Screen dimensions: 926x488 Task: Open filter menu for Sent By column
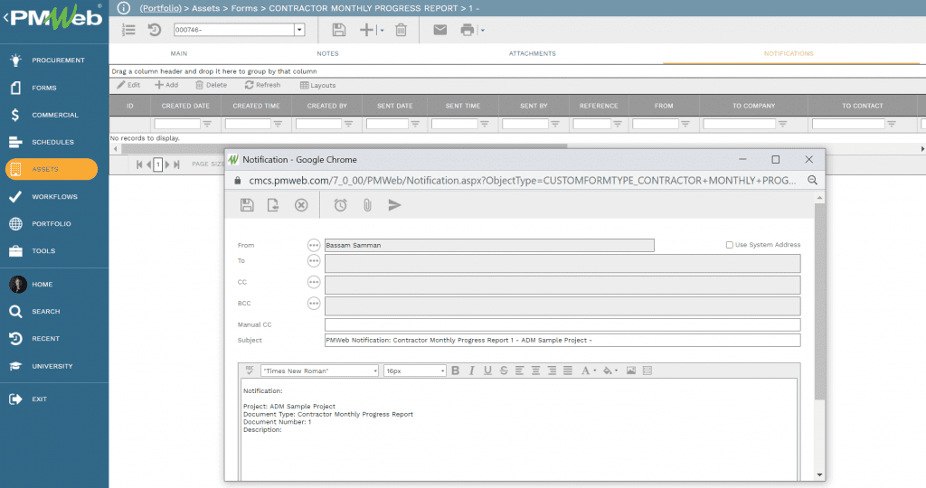[x=555, y=124]
